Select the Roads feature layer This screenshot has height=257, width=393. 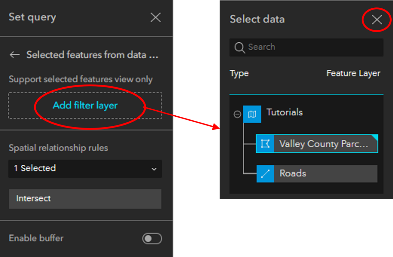pos(317,173)
